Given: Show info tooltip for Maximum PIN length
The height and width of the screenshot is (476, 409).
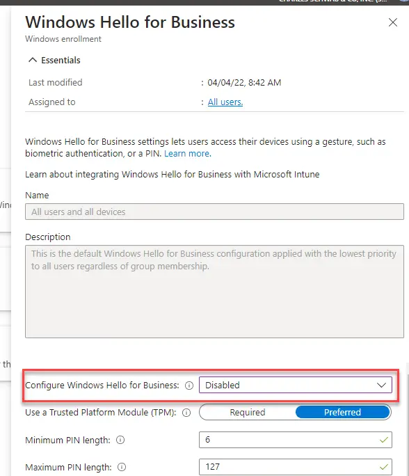Looking at the screenshot, I should 122,467.
